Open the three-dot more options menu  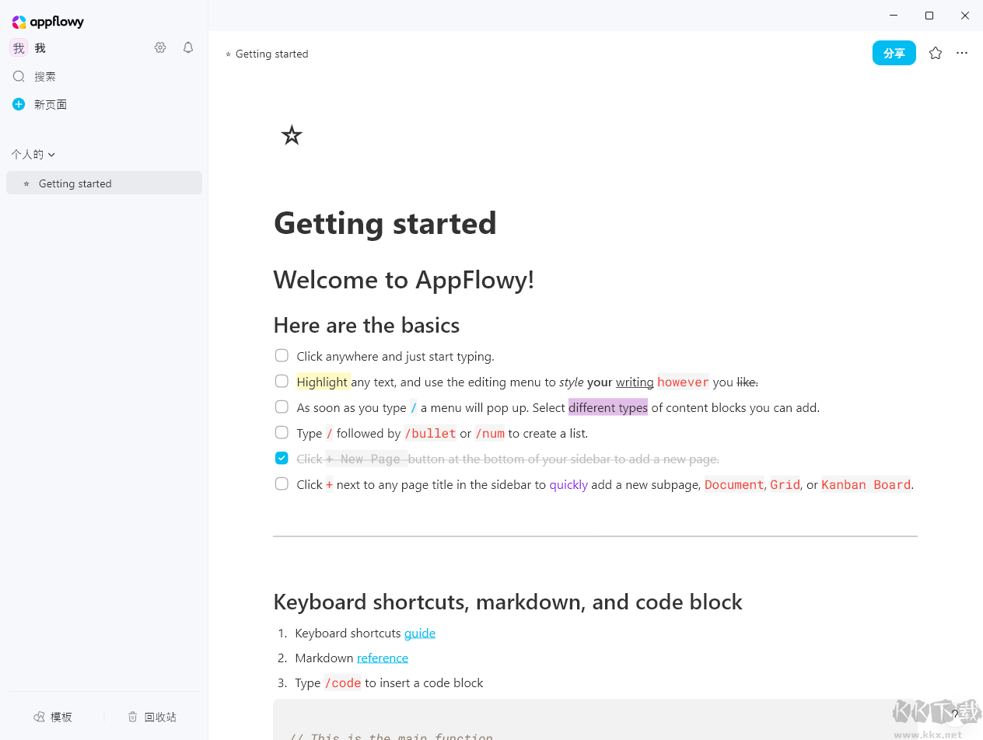tap(962, 53)
